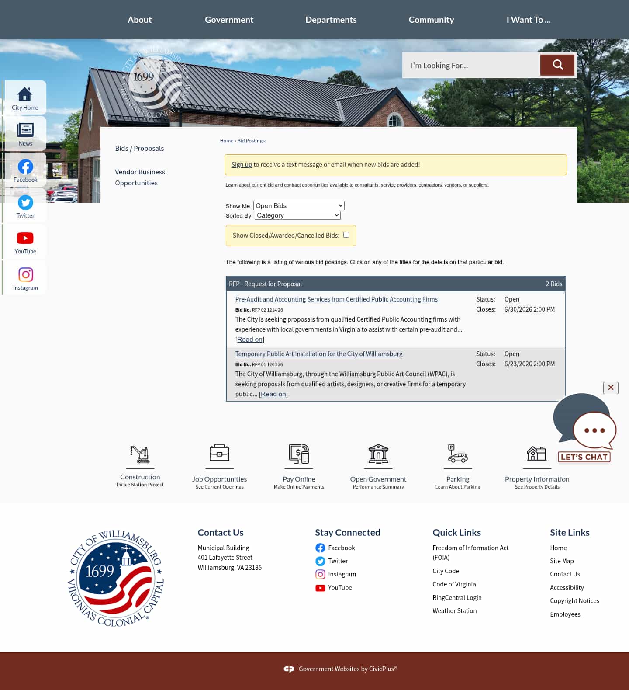Toggle Show Closed/Awarded/Cancelled Bids checkbox
Screen dimensions: 629x690
coord(346,235)
